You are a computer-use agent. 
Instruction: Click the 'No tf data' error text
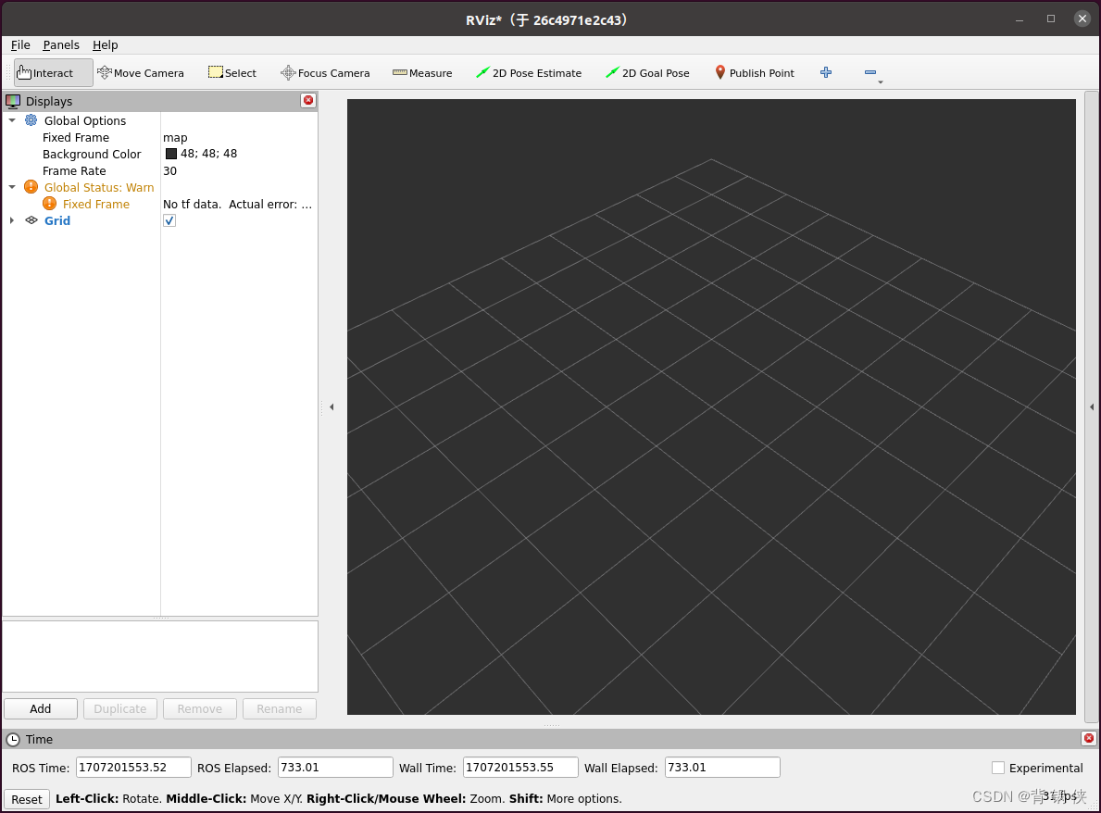point(237,205)
